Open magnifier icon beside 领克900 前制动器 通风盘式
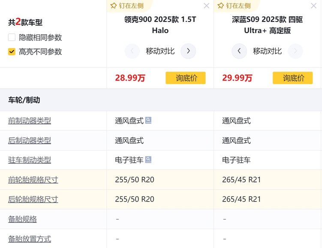322x248 pixels. [148, 120]
